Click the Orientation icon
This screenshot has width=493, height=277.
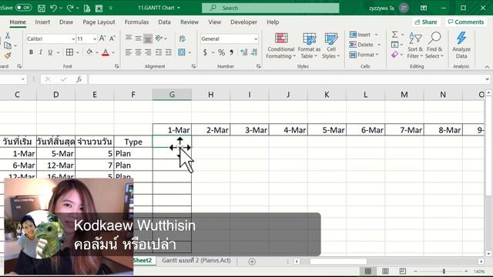159,38
